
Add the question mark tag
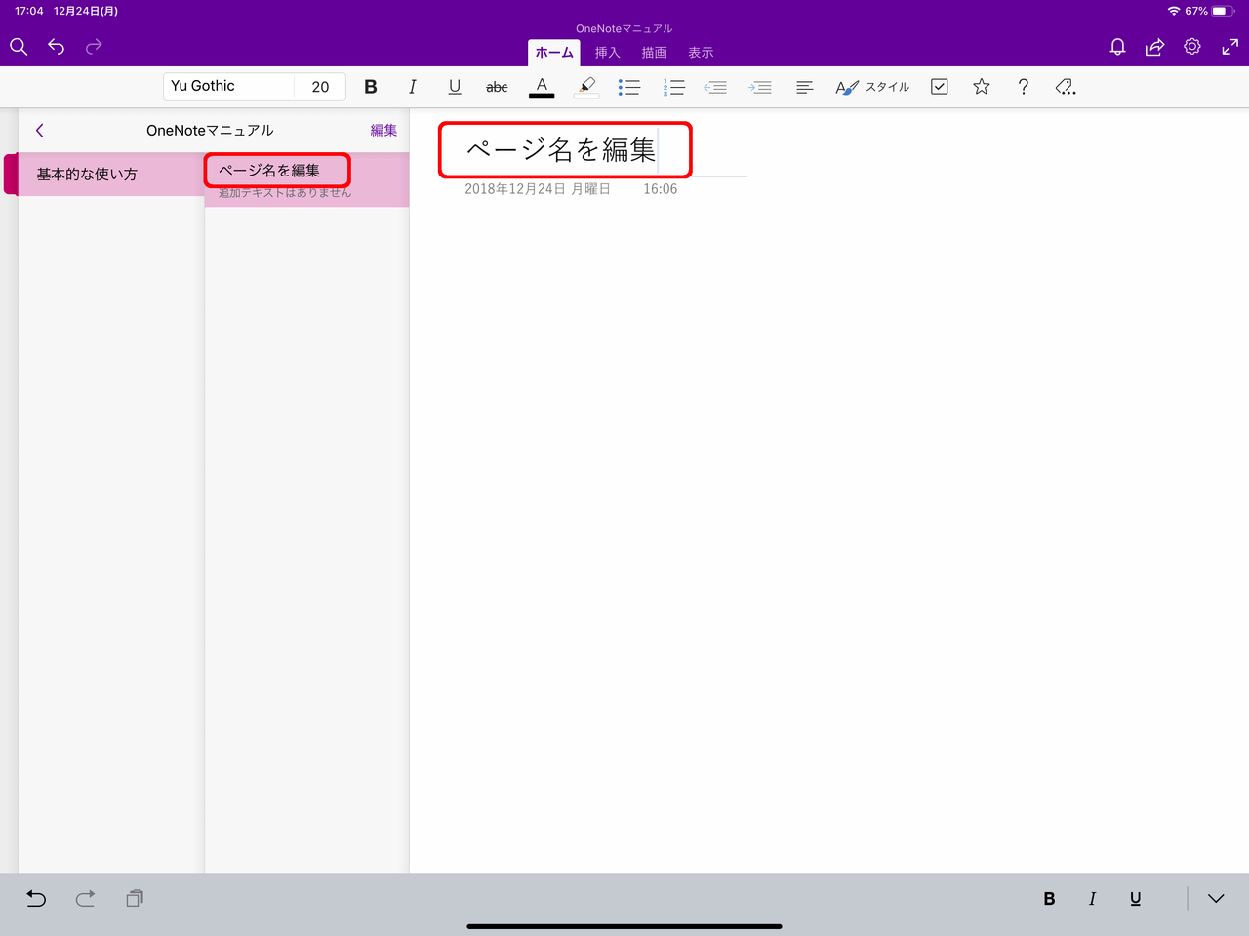1024,87
